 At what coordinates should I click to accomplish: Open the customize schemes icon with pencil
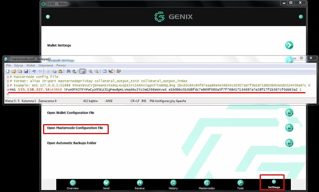[111, 71]
